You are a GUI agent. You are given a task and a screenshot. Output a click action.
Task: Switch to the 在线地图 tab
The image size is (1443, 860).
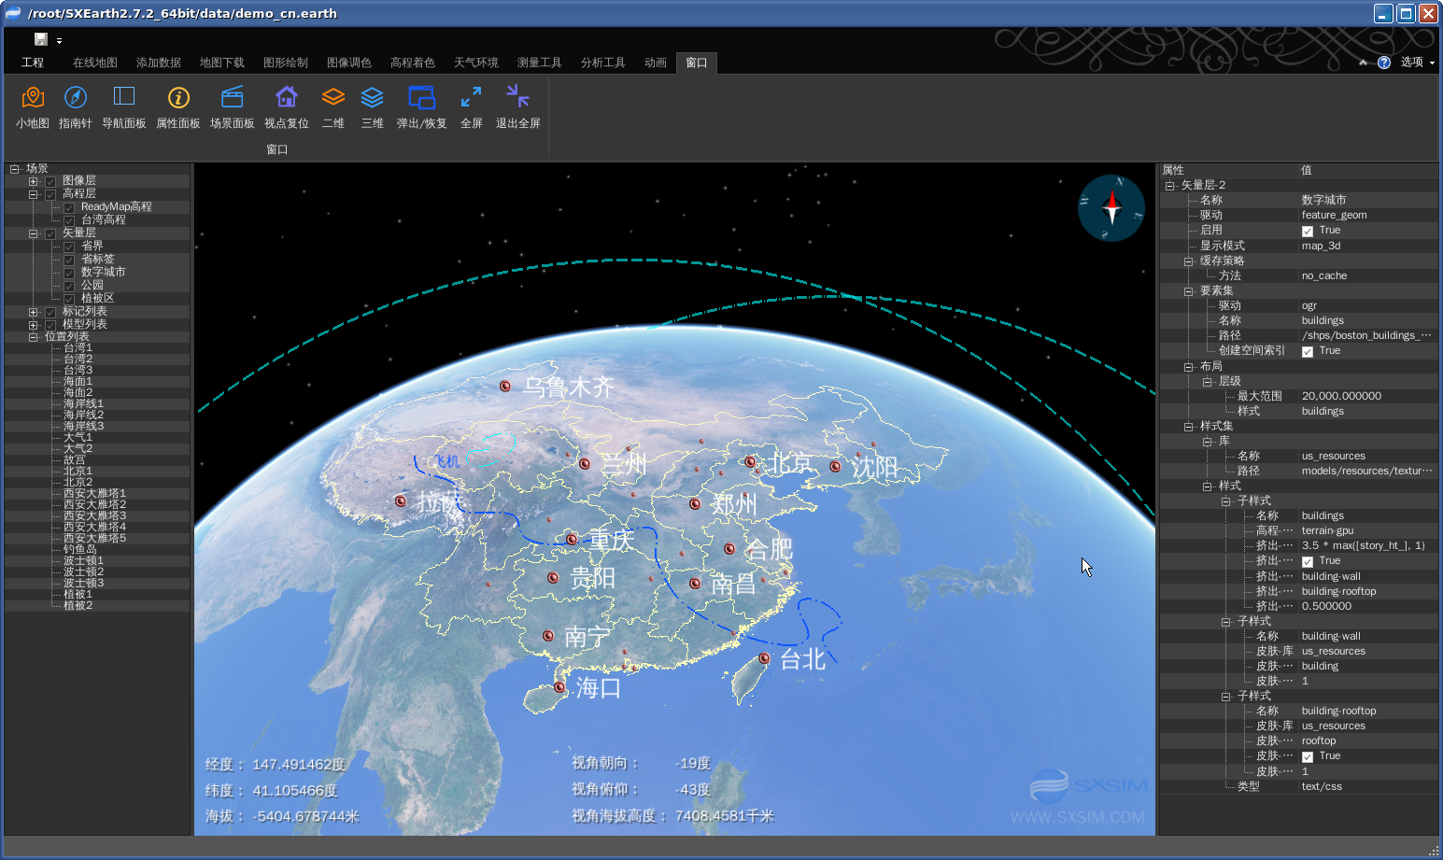(x=95, y=63)
